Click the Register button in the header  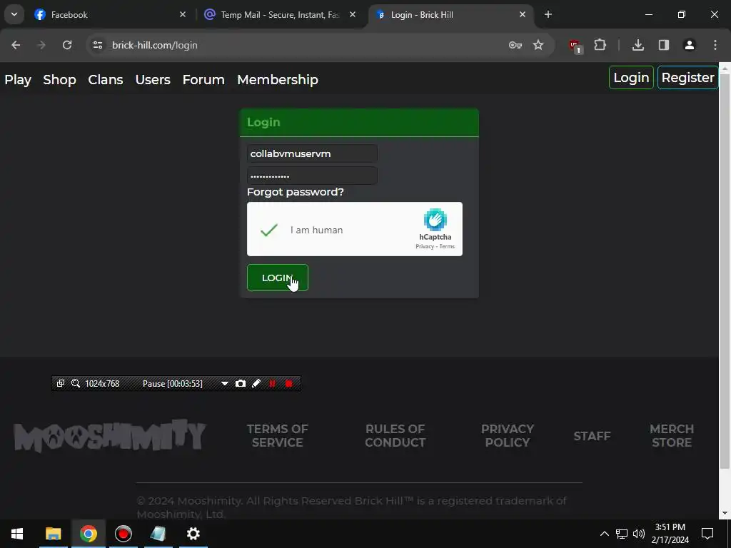click(x=687, y=77)
